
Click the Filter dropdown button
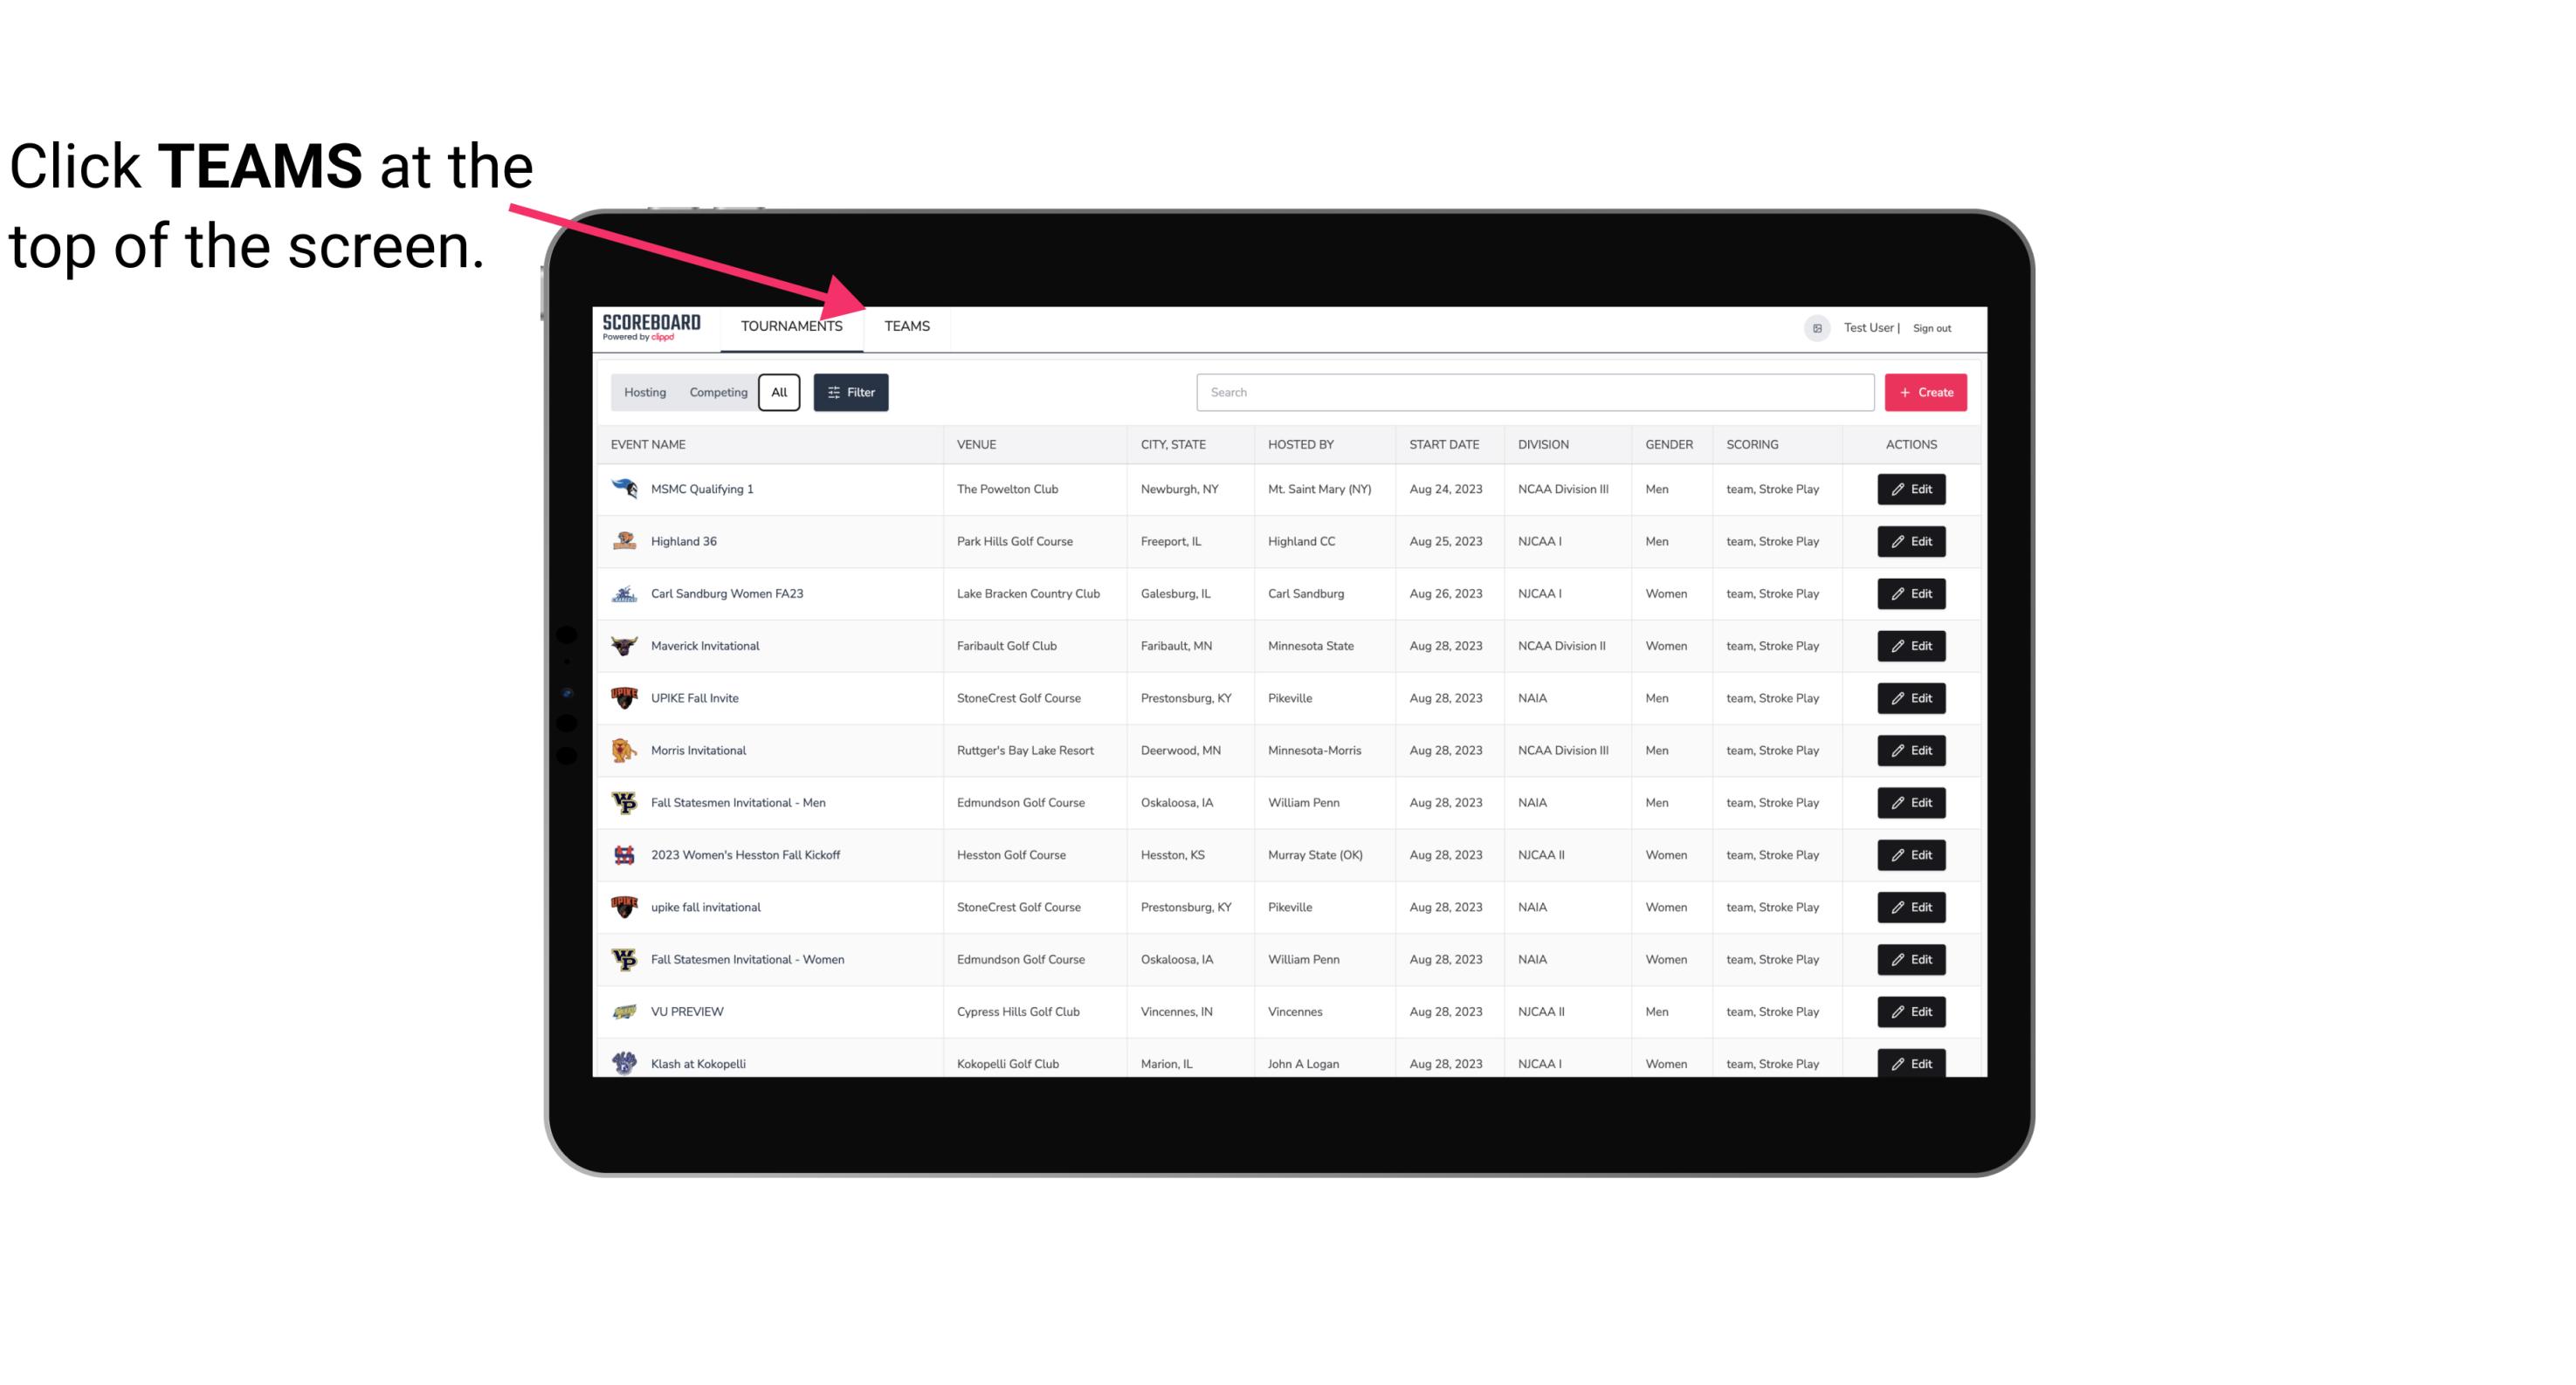tap(851, 393)
